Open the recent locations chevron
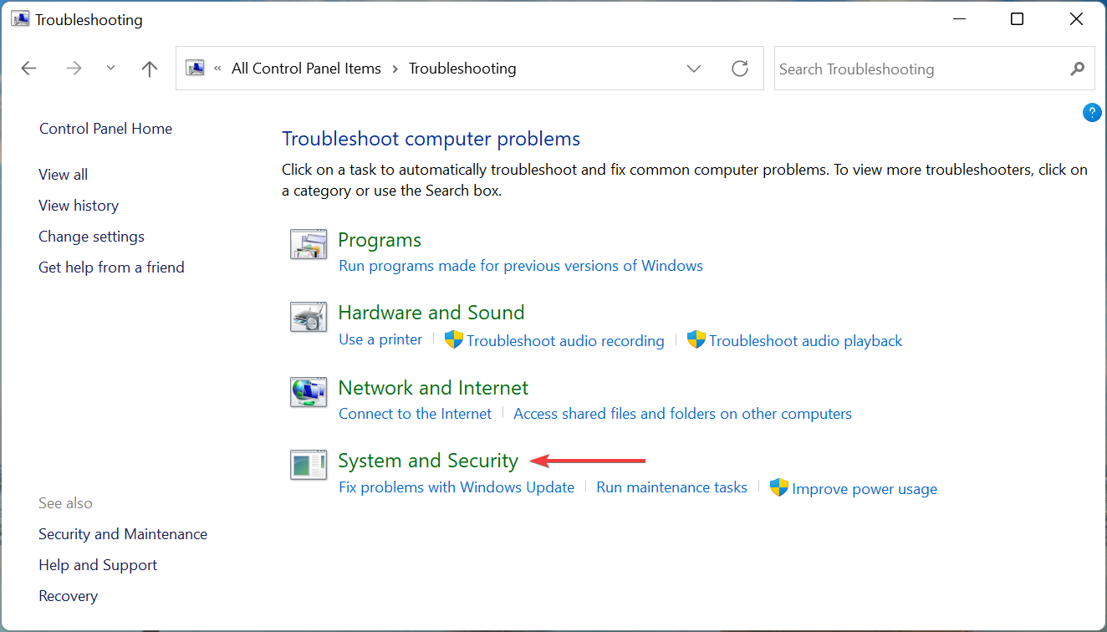 [x=111, y=69]
